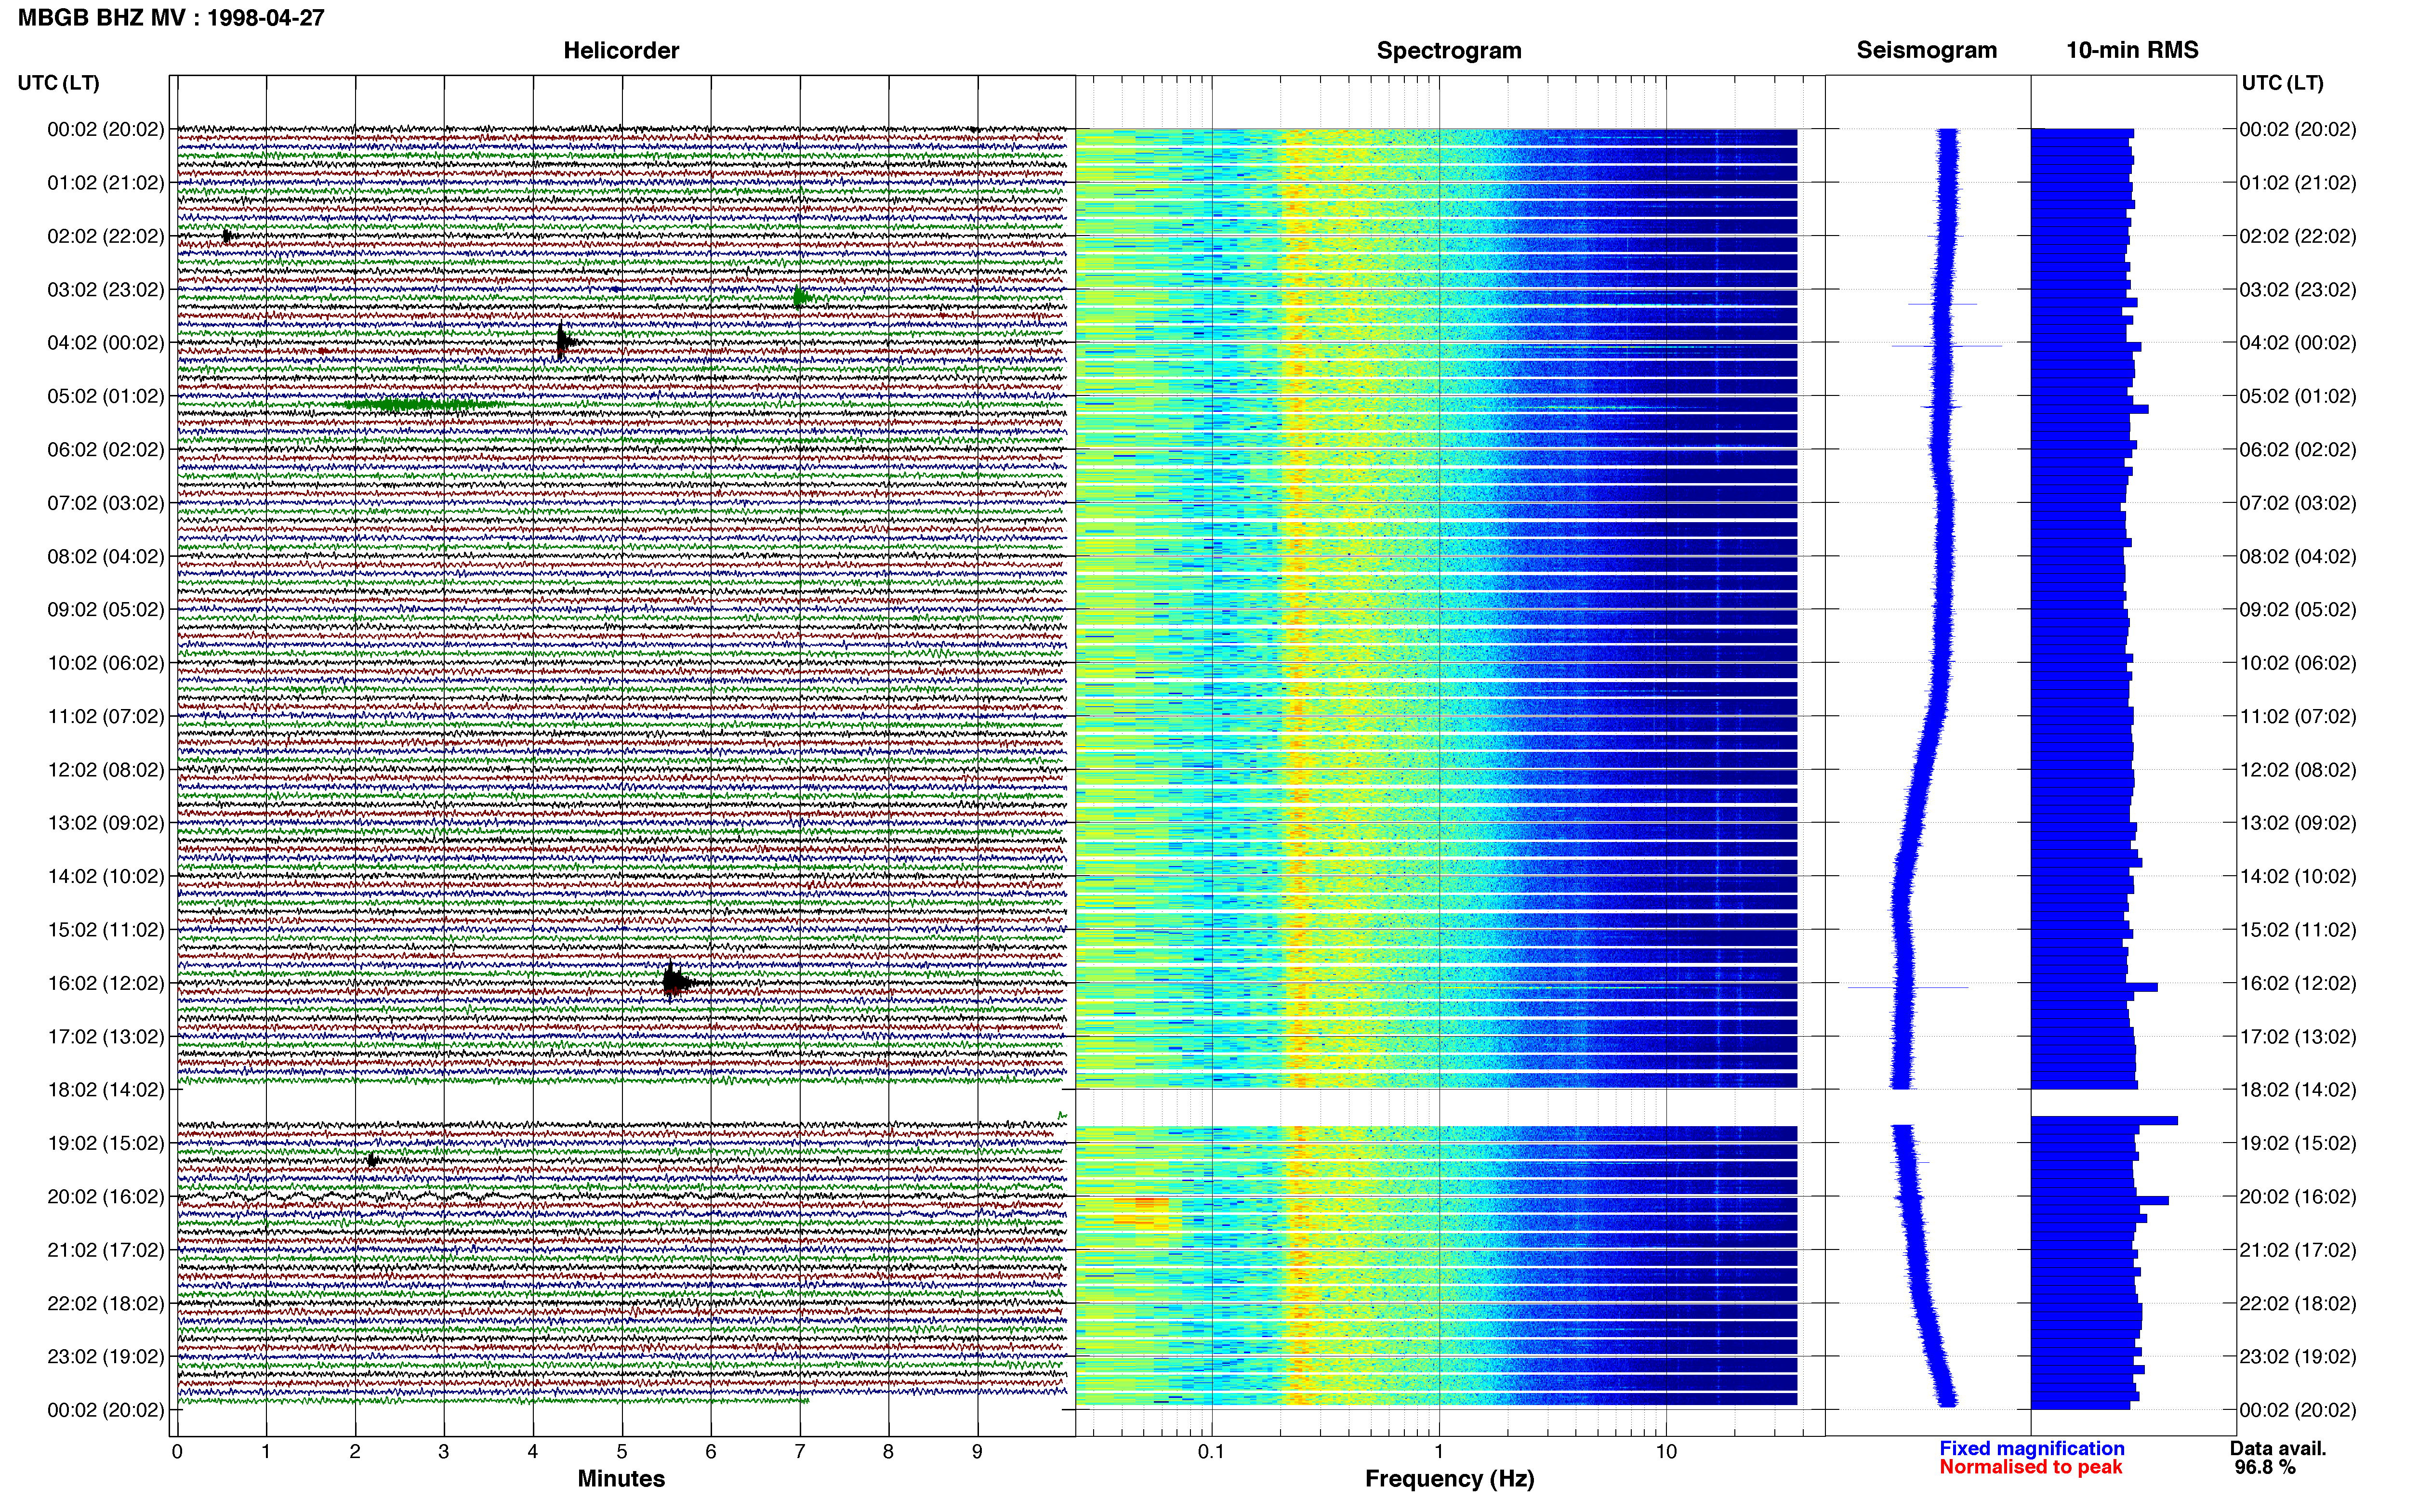Click the 18:02 (14:02) helicorder time label
Image resolution: width=2418 pixels, height=1512 pixels.
pyautogui.click(x=105, y=1090)
